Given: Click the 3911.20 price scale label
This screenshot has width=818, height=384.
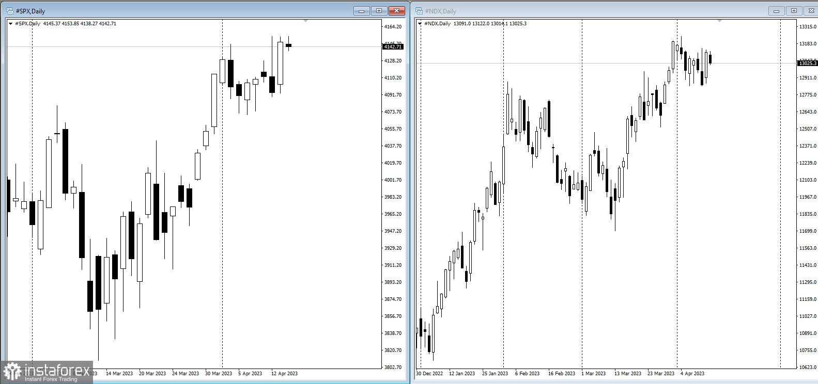Looking at the screenshot, I should point(393,265).
